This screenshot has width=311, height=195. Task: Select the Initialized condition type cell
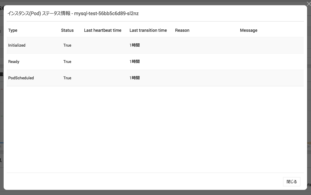point(17,45)
